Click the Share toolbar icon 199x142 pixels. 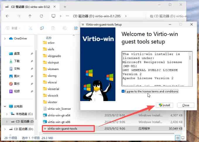76,28
